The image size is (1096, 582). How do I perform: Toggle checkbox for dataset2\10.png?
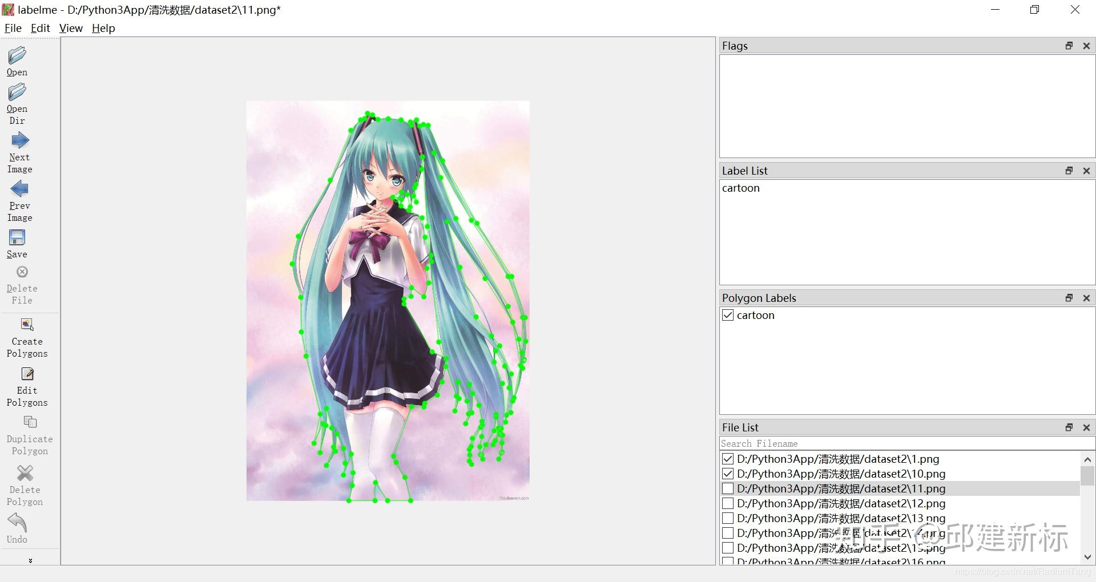(x=728, y=474)
